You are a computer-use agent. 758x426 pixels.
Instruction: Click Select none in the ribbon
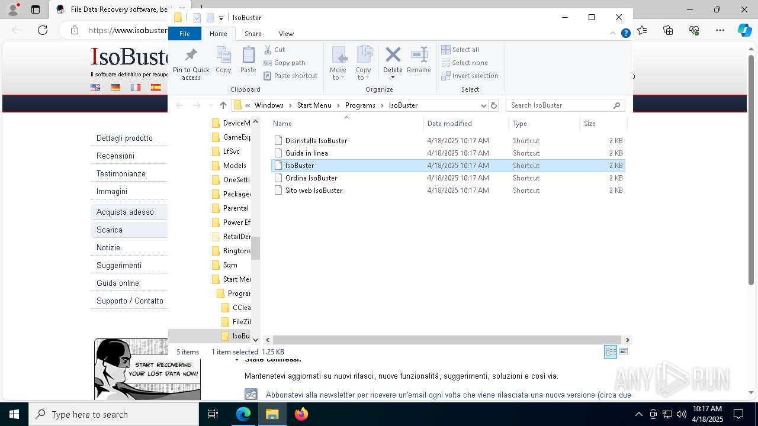point(464,63)
